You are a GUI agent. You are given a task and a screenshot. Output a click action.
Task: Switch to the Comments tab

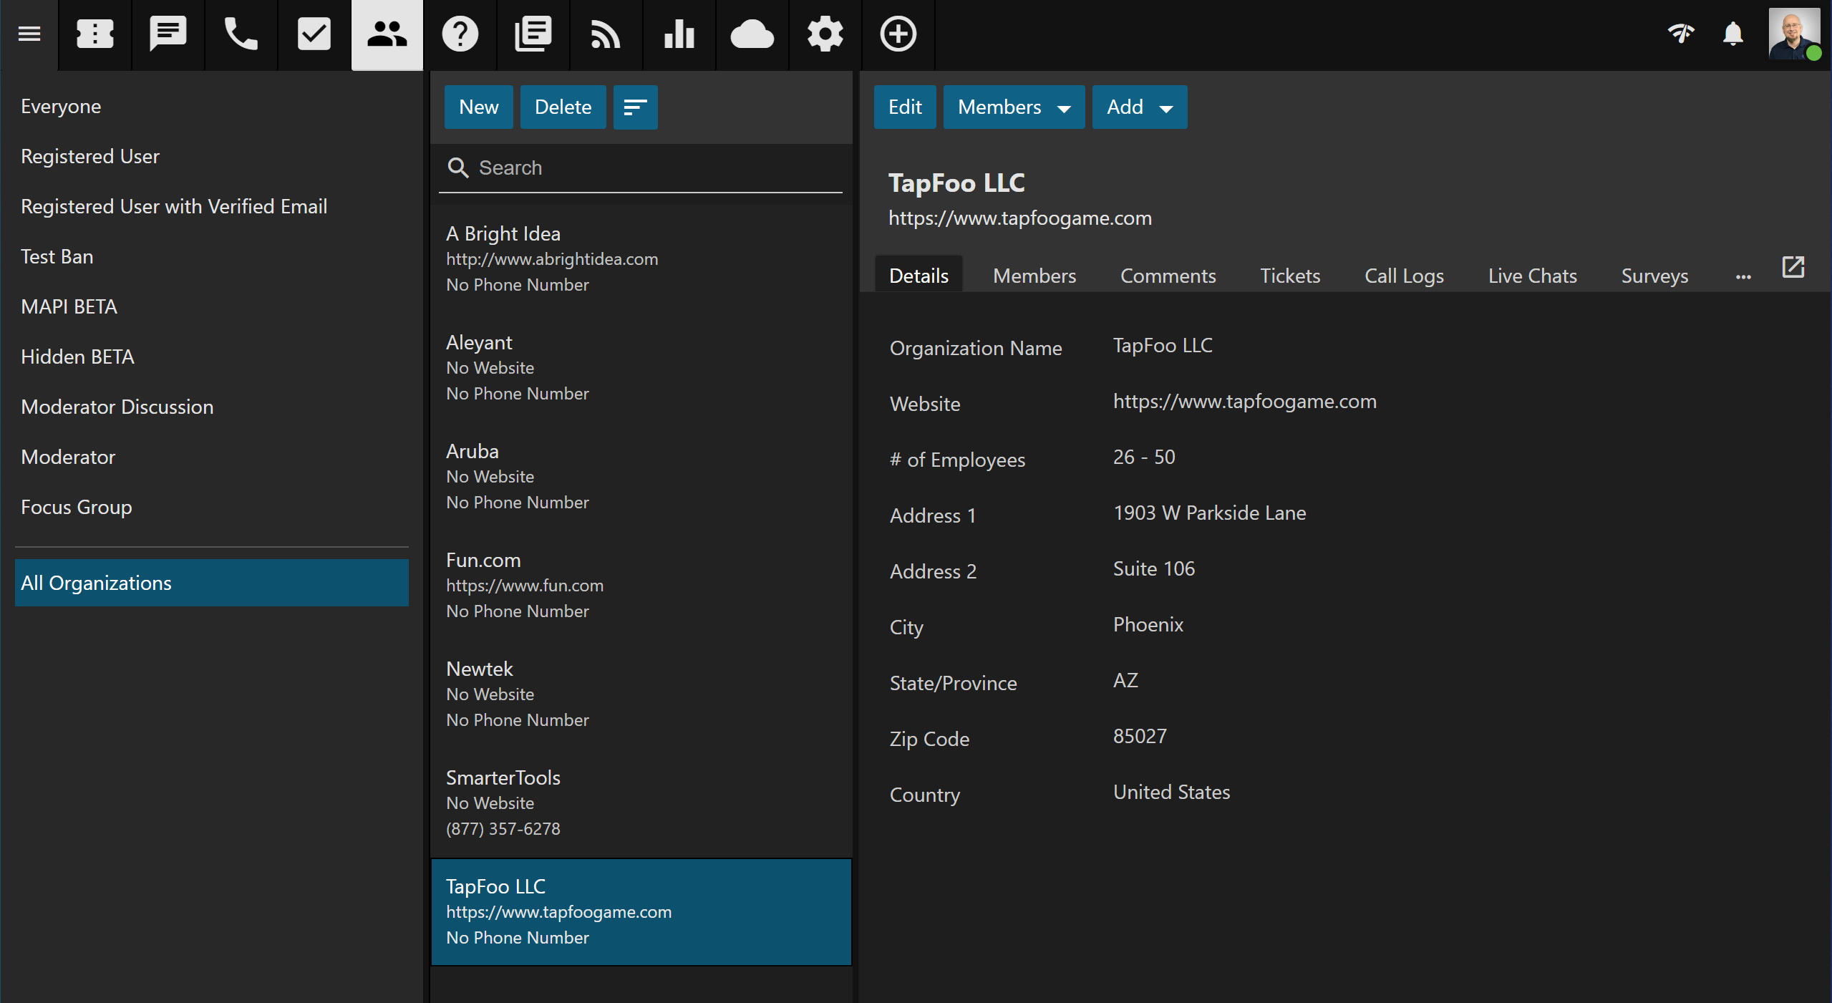pos(1168,276)
